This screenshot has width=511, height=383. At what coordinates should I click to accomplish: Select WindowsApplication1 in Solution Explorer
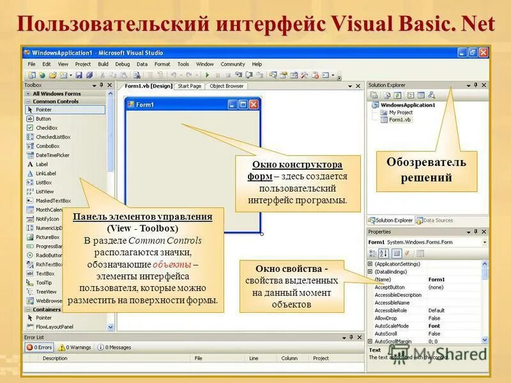click(408, 105)
